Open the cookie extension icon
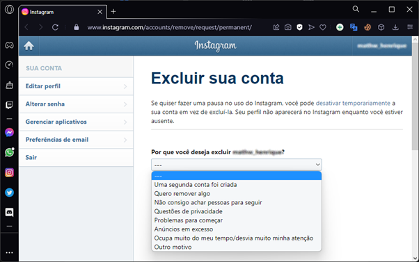The height and width of the screenshot is (262, 419). [367, 27]
